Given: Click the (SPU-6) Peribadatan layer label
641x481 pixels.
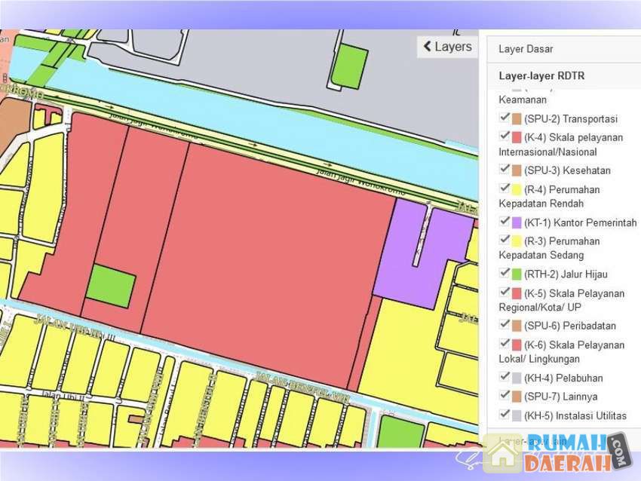Looking at the screenshot, I should [569, 326].
